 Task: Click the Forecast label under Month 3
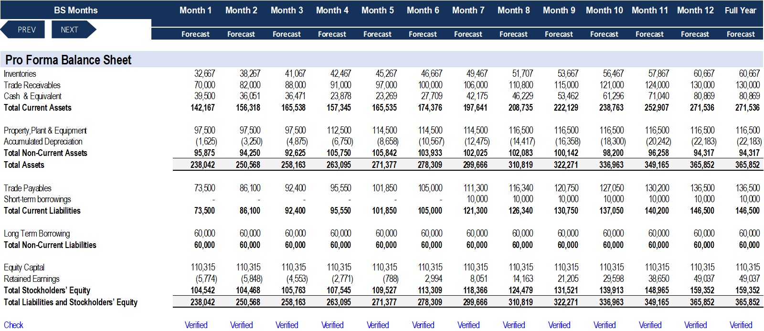coord(286,34)
